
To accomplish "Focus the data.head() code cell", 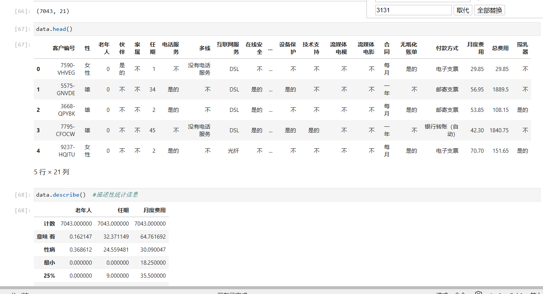I will [x=287, y=29].
